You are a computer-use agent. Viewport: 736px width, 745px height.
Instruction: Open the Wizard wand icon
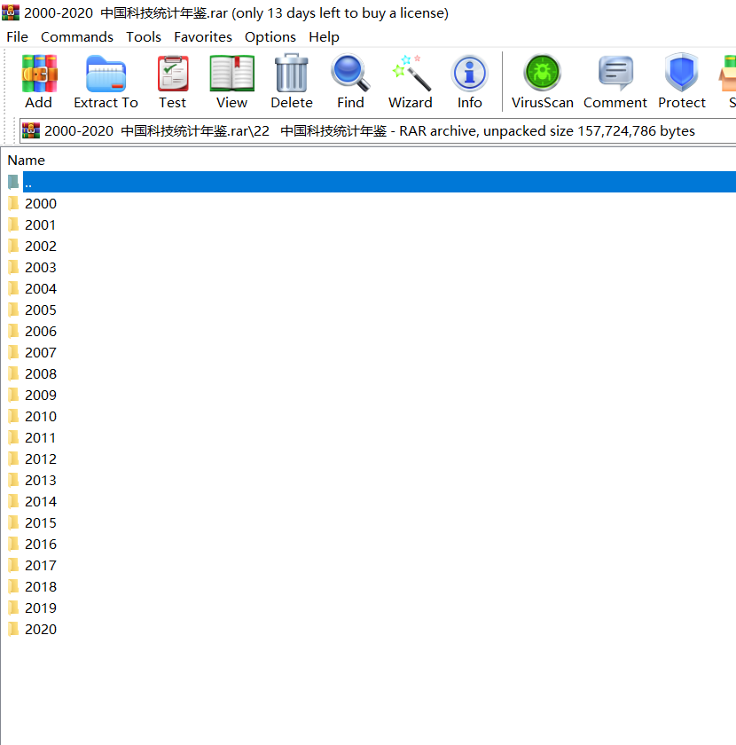411,73
